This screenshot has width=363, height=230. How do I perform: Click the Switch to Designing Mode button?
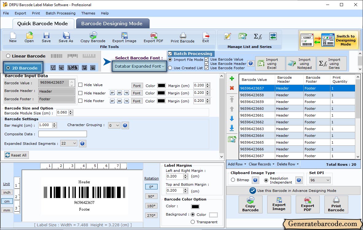(329, 40)
